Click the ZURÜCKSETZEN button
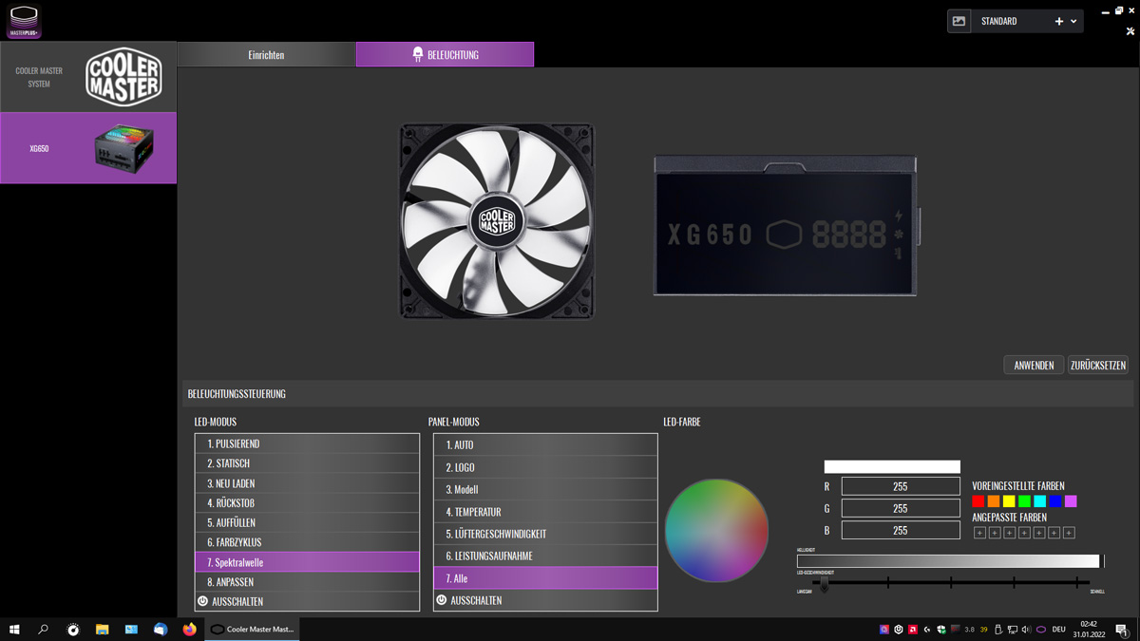 pyautogui.click(x=1098, y=365)
